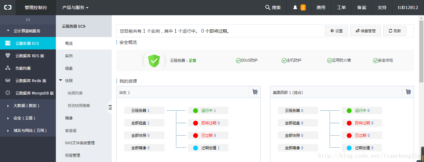Viewport: 424px width, 162px height.
Task: Click the shopping cart for 美国西部 1 (硅谷)
Action: click(408, 92)
